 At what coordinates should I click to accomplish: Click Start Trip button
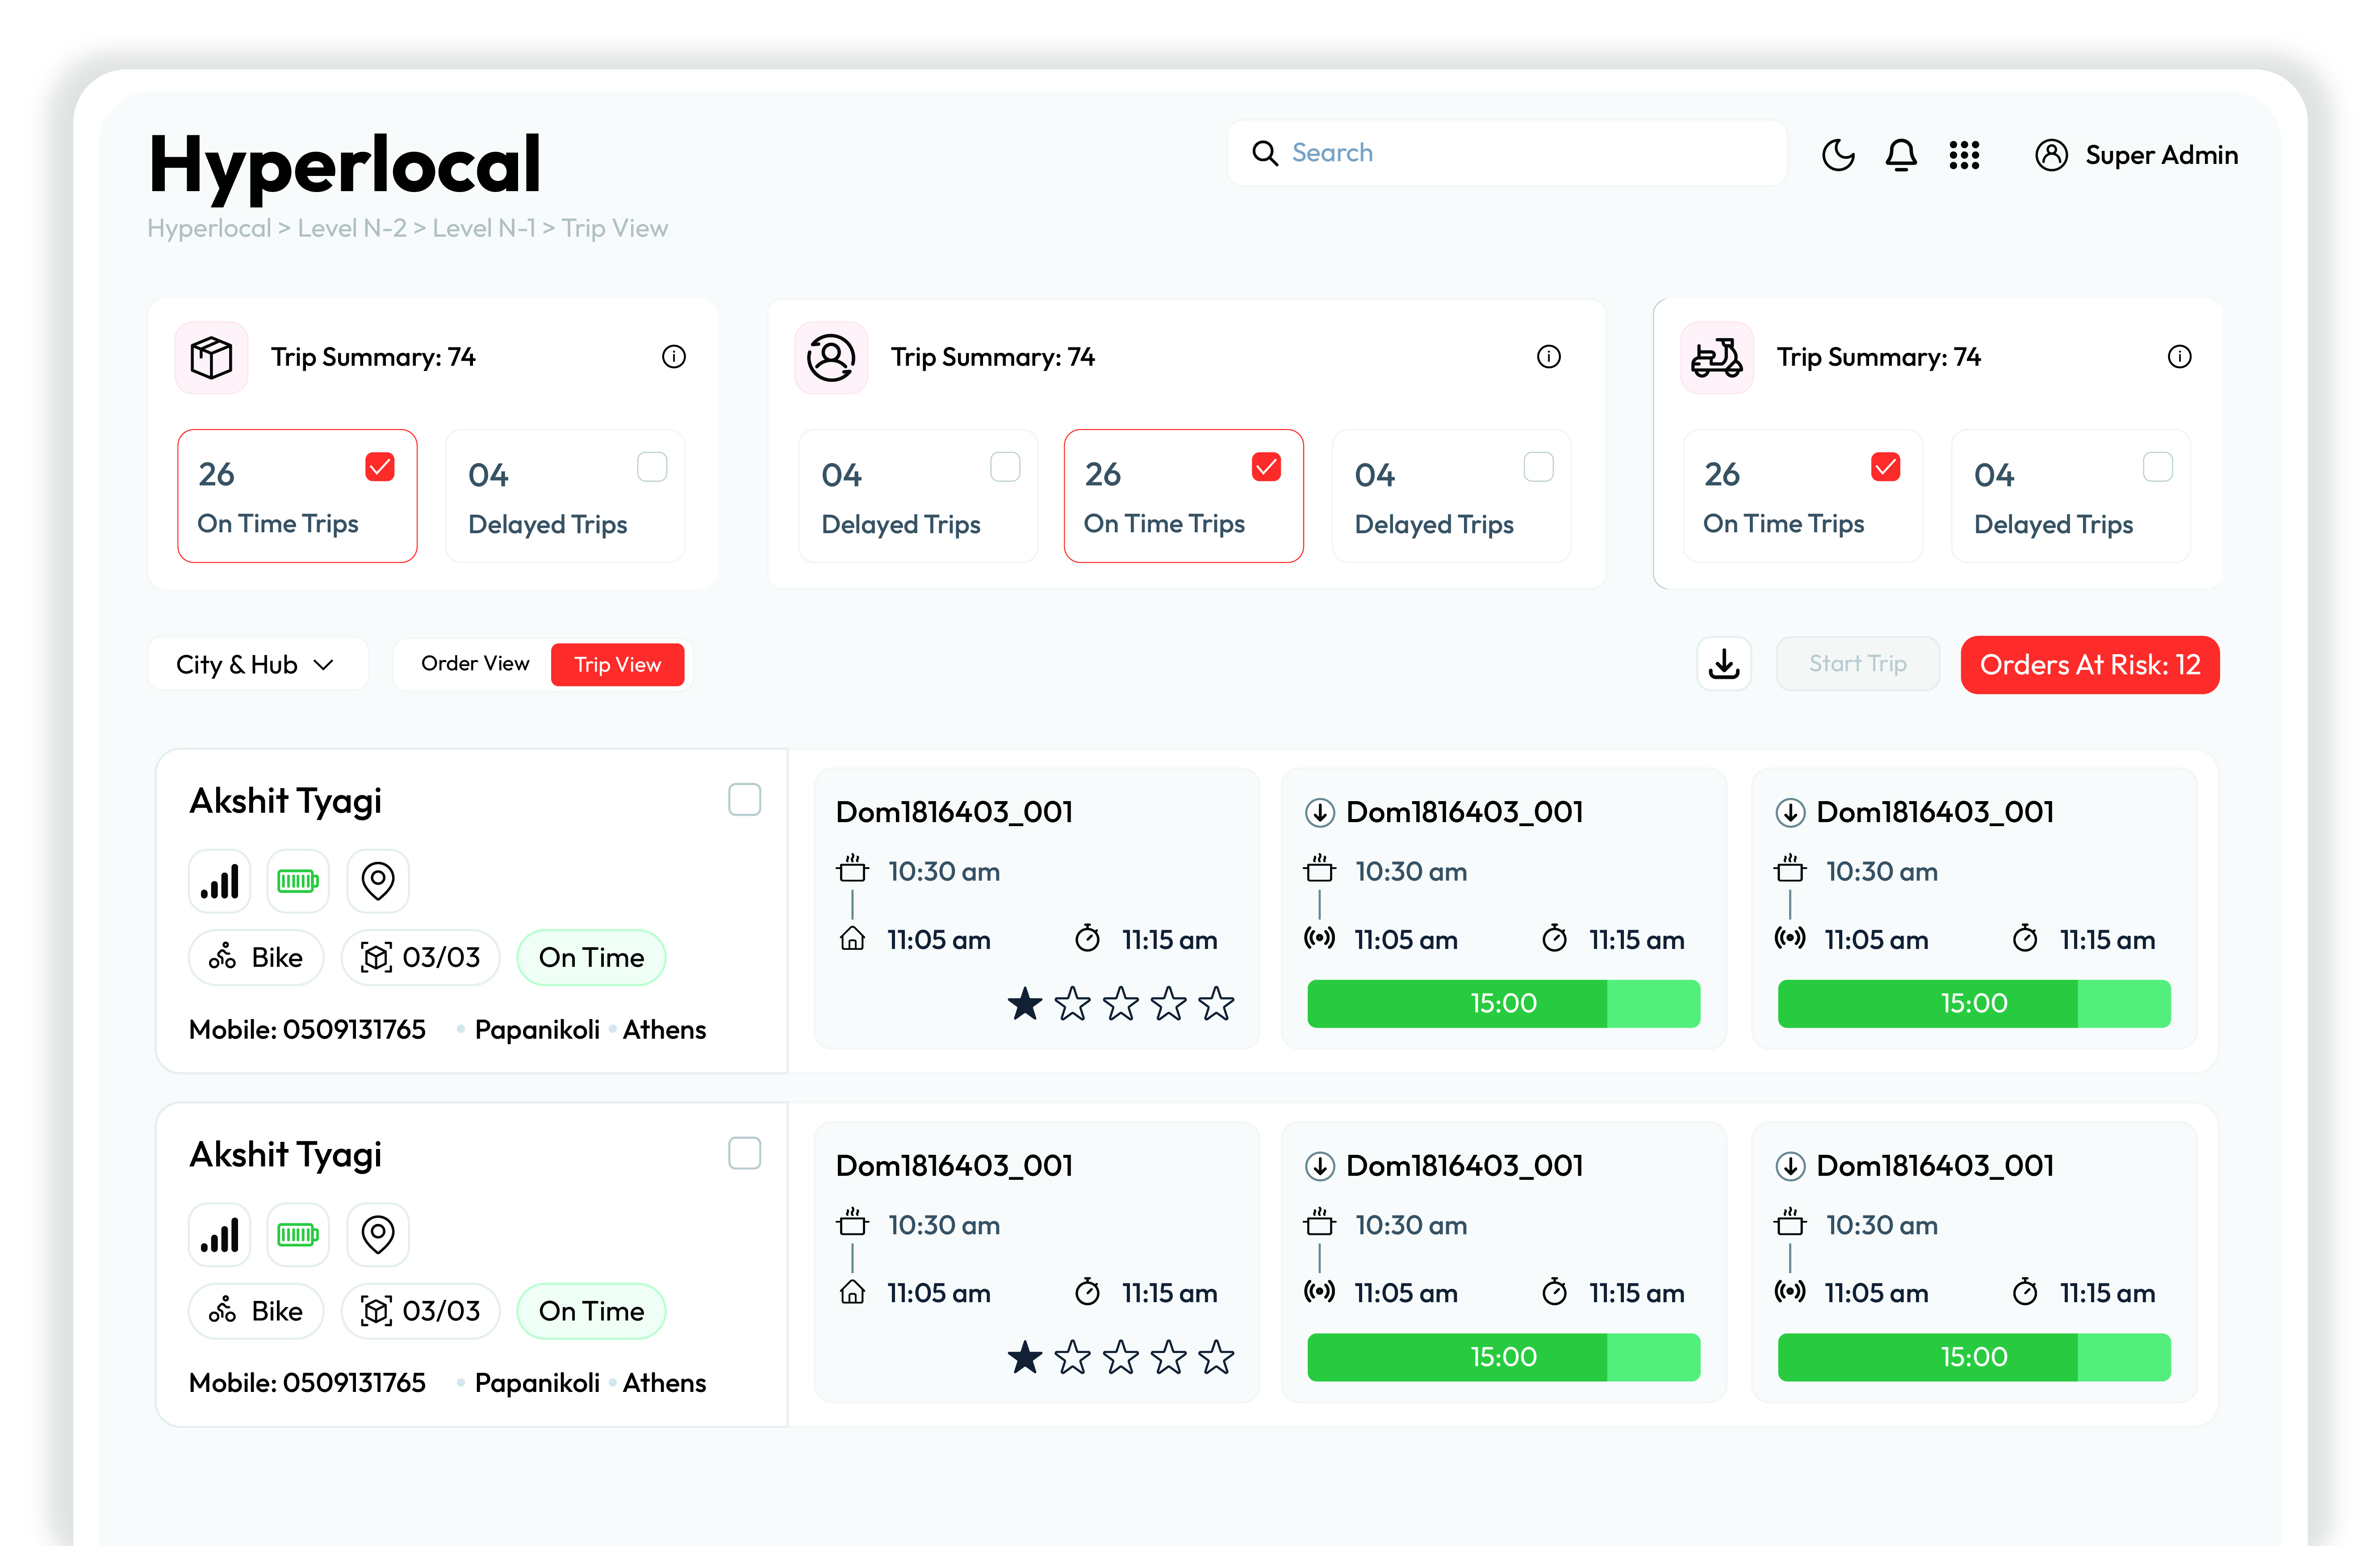pos(1857,664)
